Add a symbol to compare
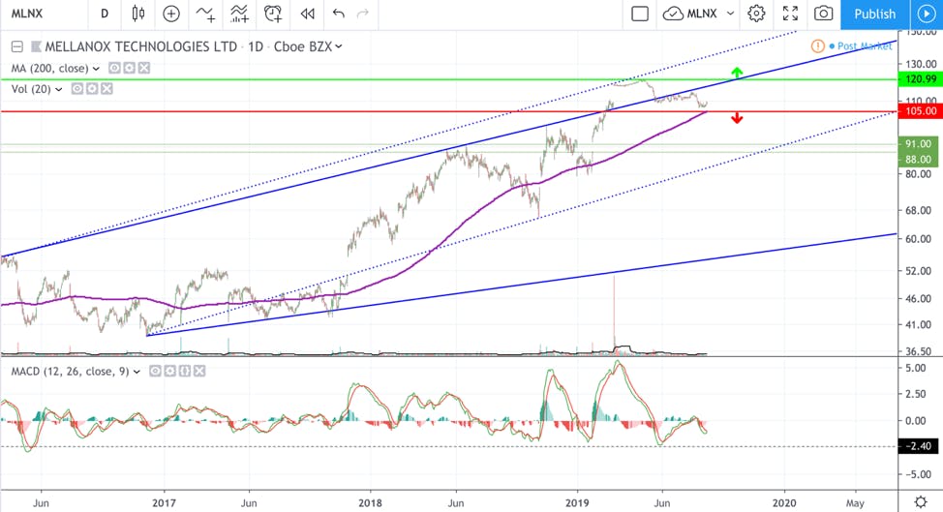 pyautogui.click(x=171, y=14)
